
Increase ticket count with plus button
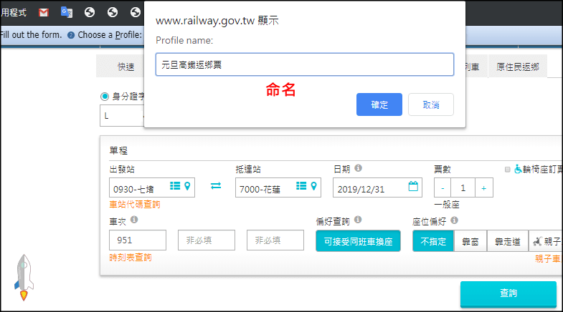pos(483,187)
